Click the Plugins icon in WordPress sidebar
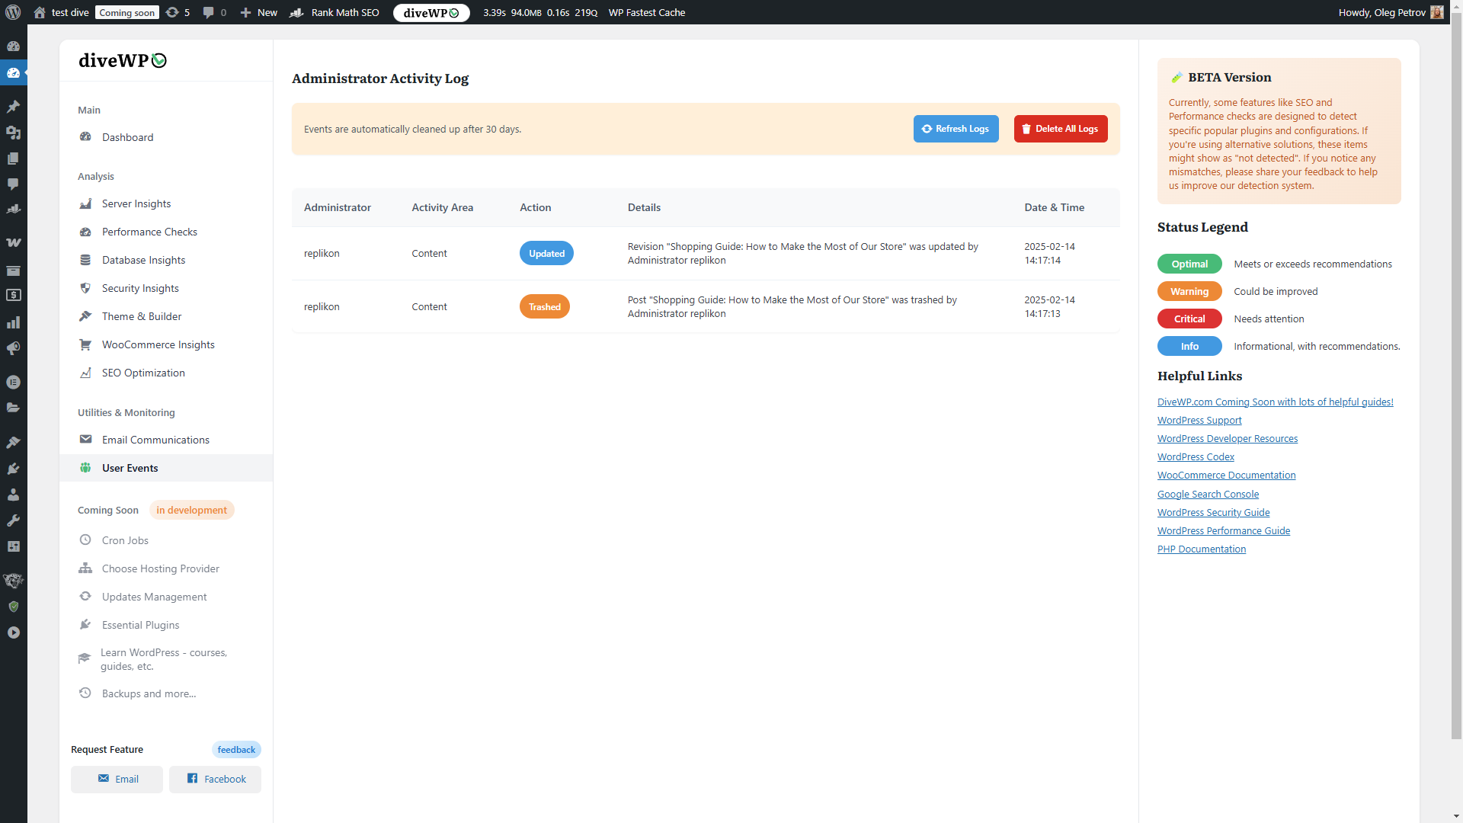Image resolution: width=1463 pixels, height=823 pixels. pos(13,469)
